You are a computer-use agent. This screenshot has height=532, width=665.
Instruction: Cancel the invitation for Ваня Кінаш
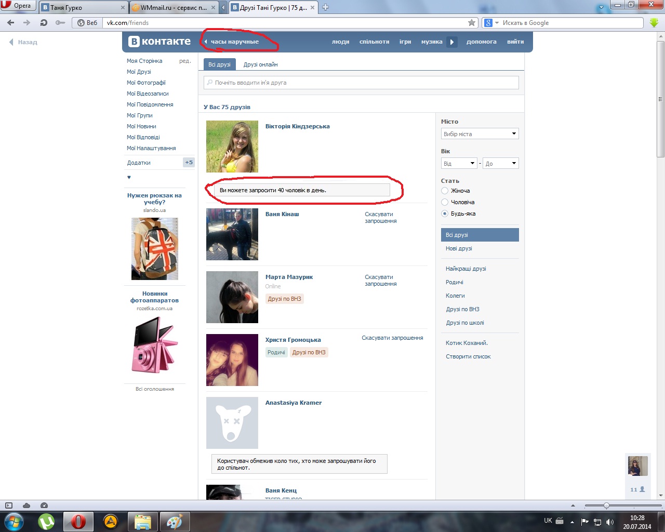381,218
